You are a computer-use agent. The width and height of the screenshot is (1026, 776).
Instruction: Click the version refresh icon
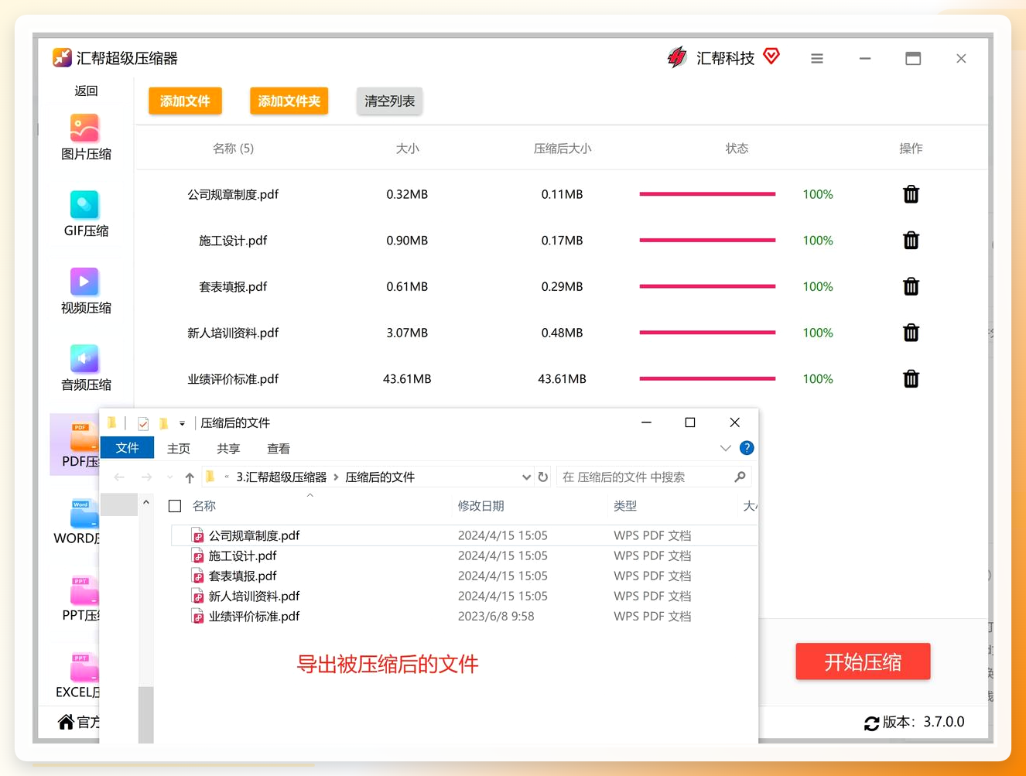pyautogui.click(x=872, y=723)
